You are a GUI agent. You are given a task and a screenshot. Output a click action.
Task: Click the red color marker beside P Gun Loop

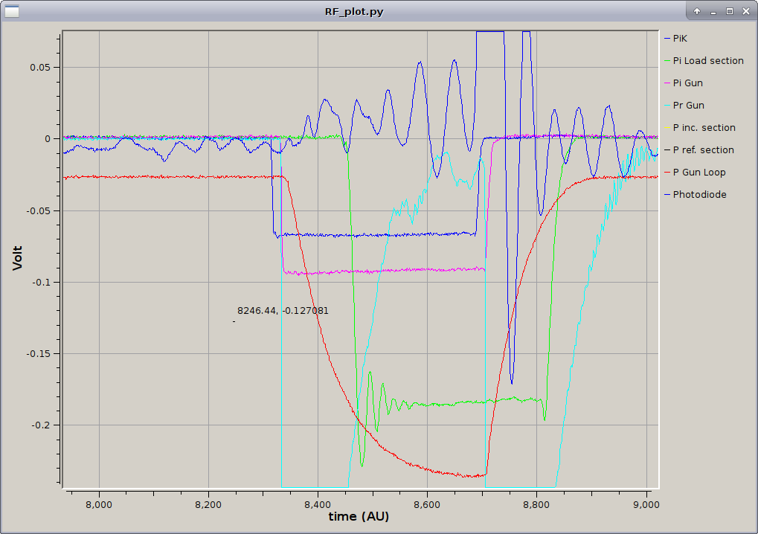[x=667, y=173]
